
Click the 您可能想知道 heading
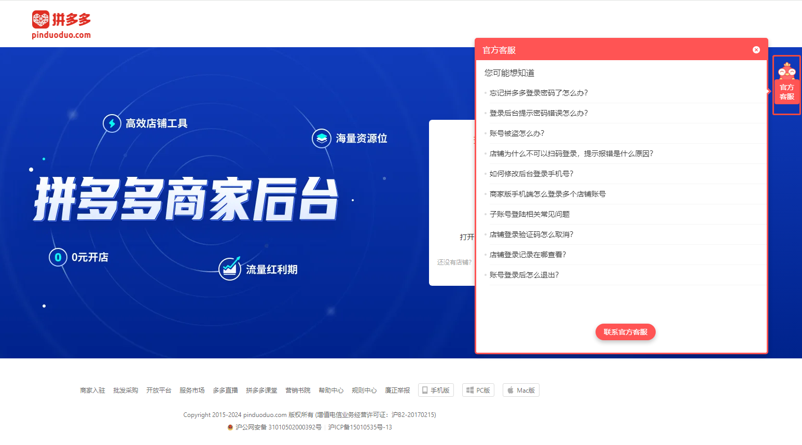click(509, 73)
